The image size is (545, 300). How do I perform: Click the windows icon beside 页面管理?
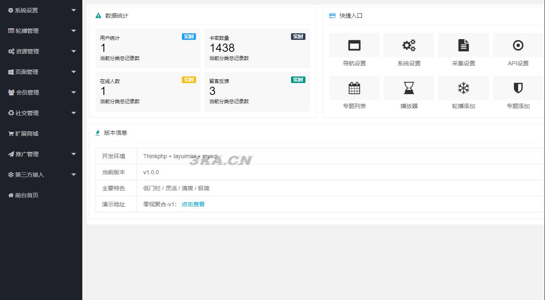point(11,72)
